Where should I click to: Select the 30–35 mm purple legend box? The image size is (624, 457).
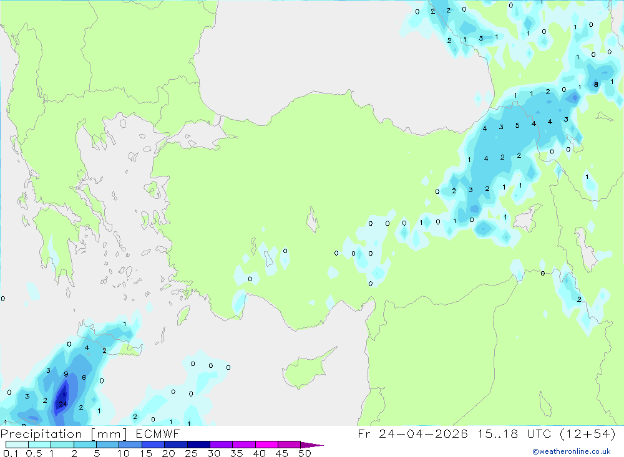pyautogui.click(x=222, y=445)
